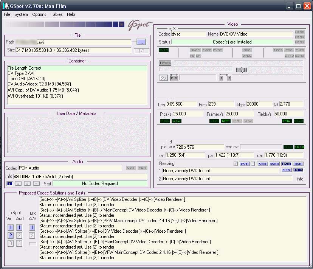Image resolution: width=313 pixels, height=269 pixels.
Task: Click the IPBS frame types icon
Action: point(165,63)
